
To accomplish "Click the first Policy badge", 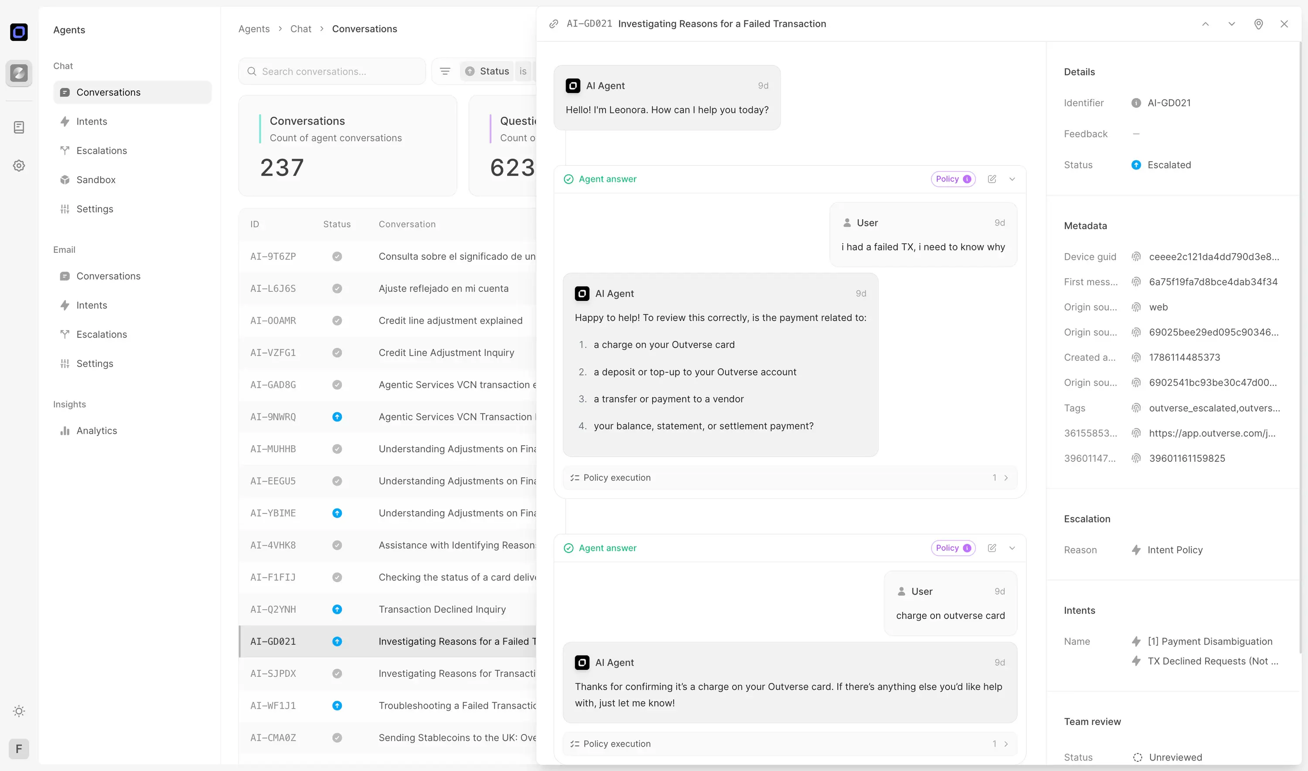I will click(953, 179).
